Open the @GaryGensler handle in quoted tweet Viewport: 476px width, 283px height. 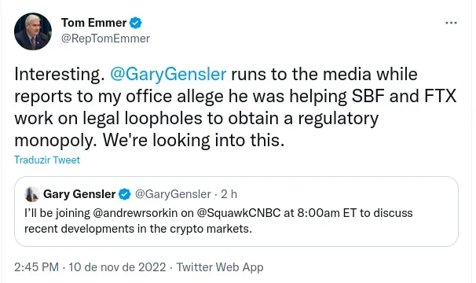pyautogui.click(x=173, y=194)
